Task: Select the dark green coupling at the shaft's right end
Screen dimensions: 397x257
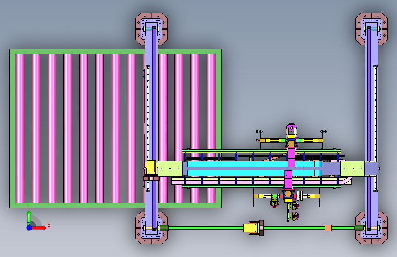Action: pos(359,228)
